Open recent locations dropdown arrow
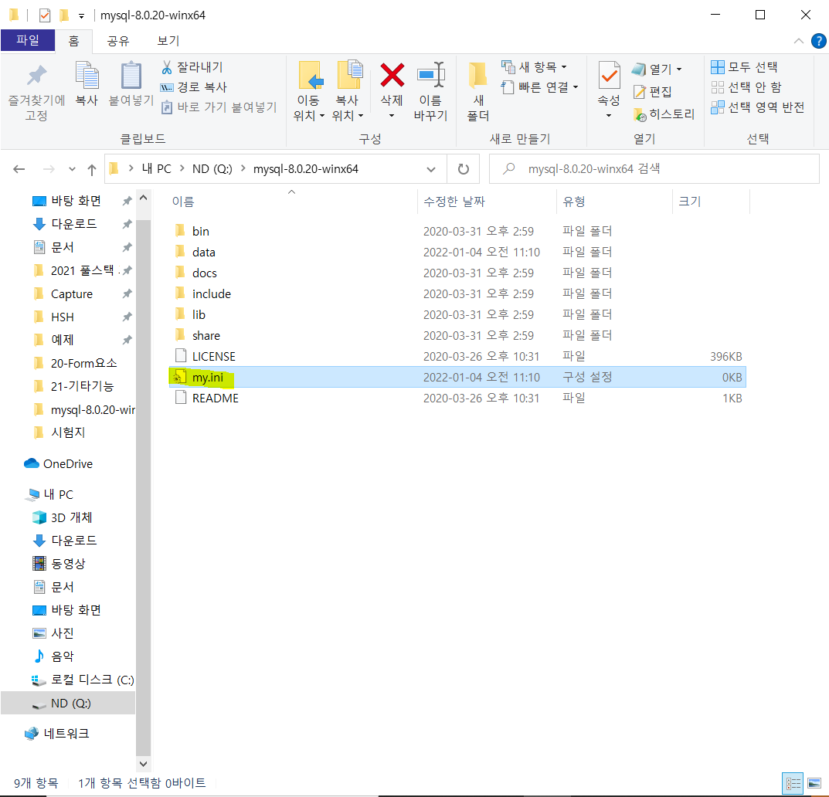This screenshot has height=797, width=829. [x=72, y=169]
